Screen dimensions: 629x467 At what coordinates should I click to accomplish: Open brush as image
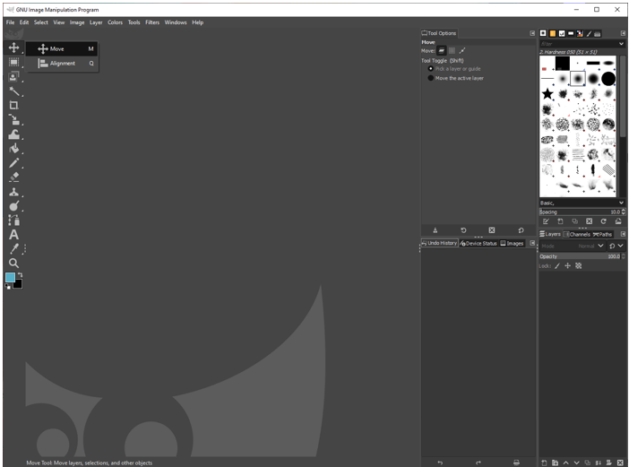(618, 221)
